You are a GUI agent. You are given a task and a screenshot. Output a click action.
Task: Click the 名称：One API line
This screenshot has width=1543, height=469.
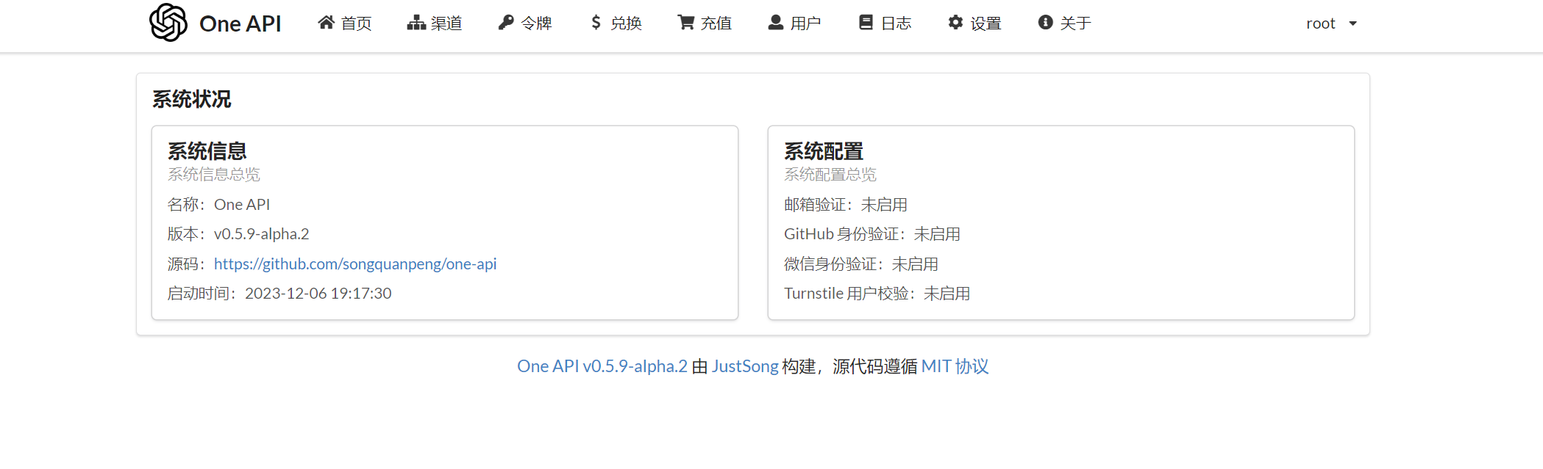click(x=218, y=205)
